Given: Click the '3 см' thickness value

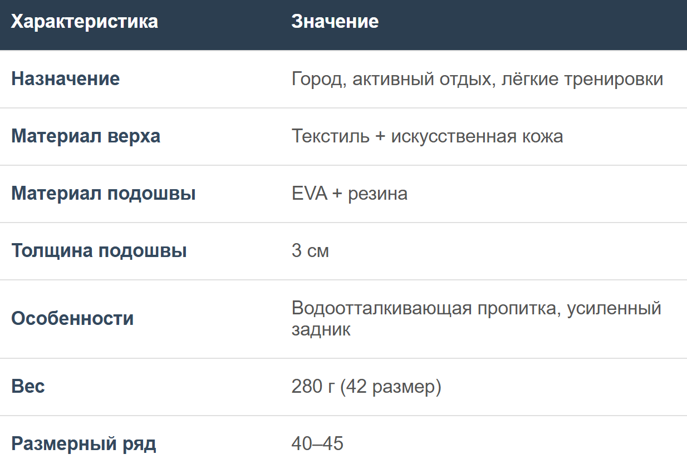Looking at the screenshot, I should 310,251.
